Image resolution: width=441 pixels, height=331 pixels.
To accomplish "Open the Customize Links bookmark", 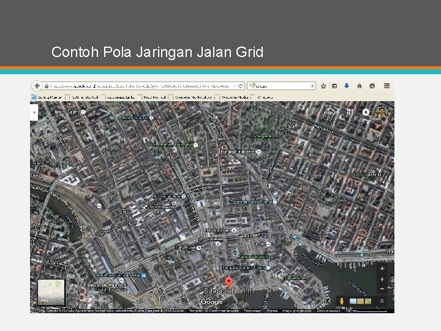I will point(118,97).
